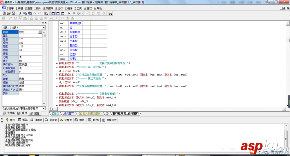Click the 标题 property value field
Viewport: 290px width, 156px height.
click(x=30, y=82)
